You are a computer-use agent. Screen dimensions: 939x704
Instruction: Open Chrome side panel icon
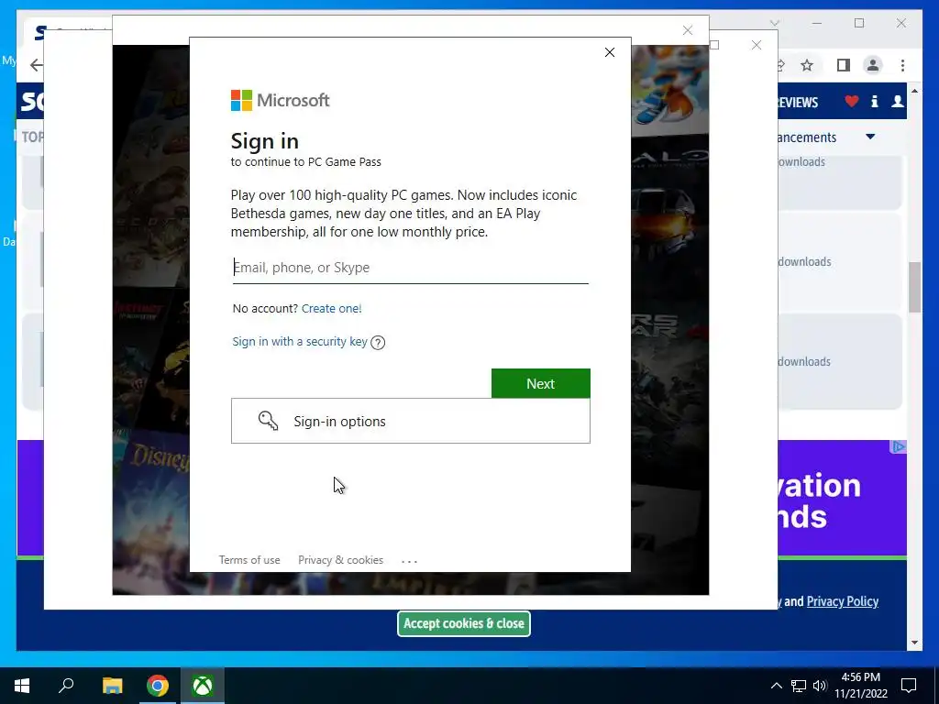pyautogui.click(x=844, y=65)
